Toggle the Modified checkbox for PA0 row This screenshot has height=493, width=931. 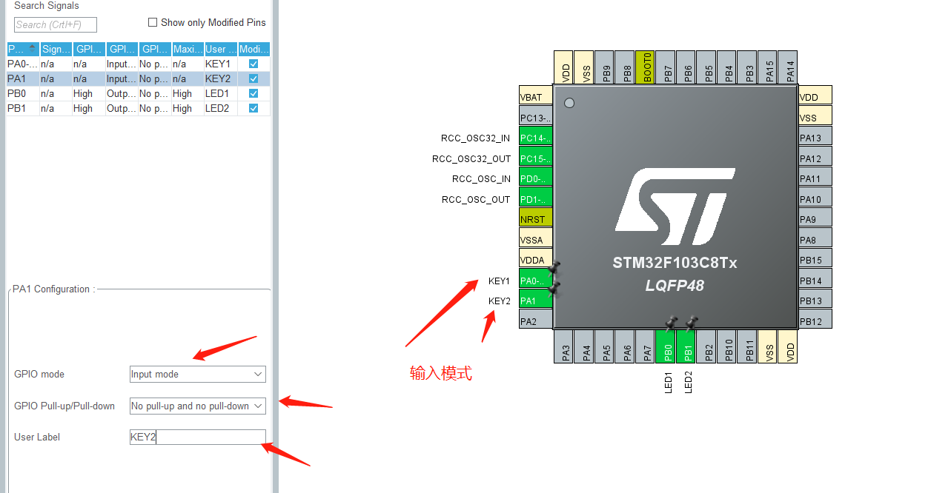coord(254,64)
